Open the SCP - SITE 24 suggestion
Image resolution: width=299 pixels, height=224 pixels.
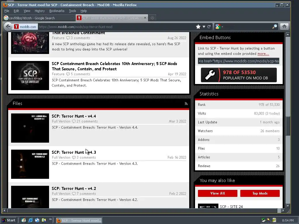click(x=231, y=206)
